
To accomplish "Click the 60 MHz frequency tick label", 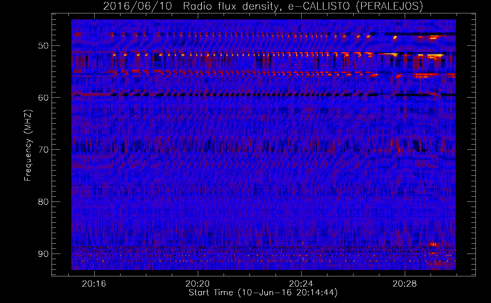I will (43, 98).
